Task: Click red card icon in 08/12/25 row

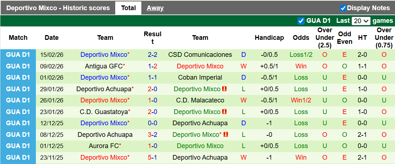Action: point(226,135)
